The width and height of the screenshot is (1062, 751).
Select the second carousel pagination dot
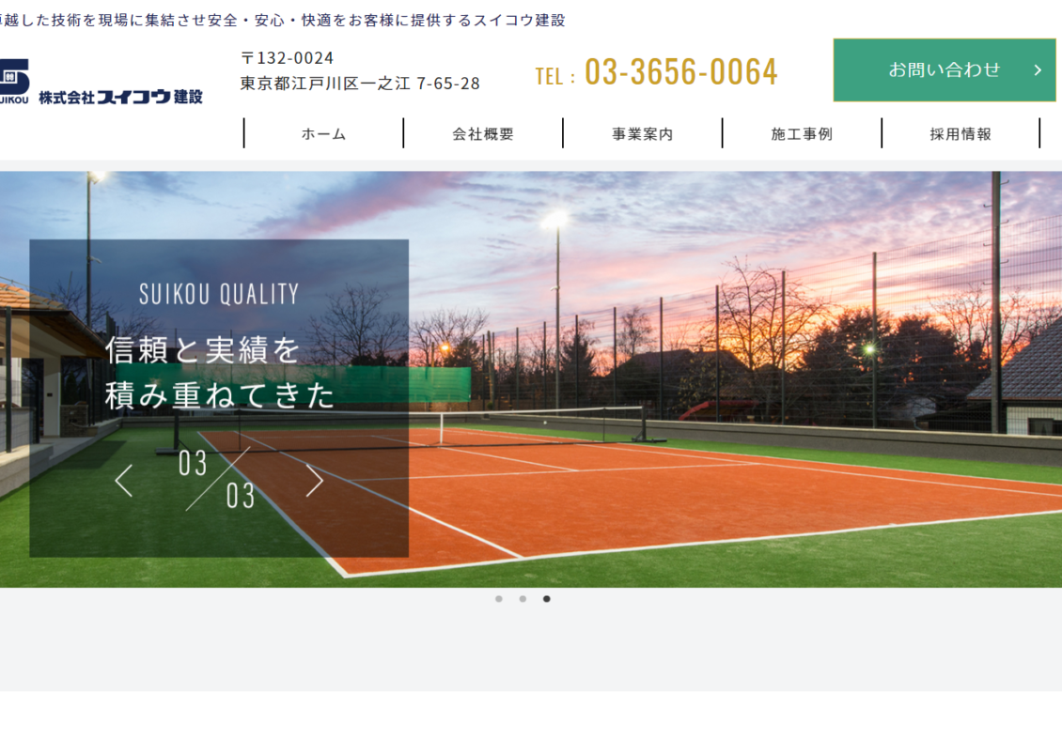pos(523,599)
